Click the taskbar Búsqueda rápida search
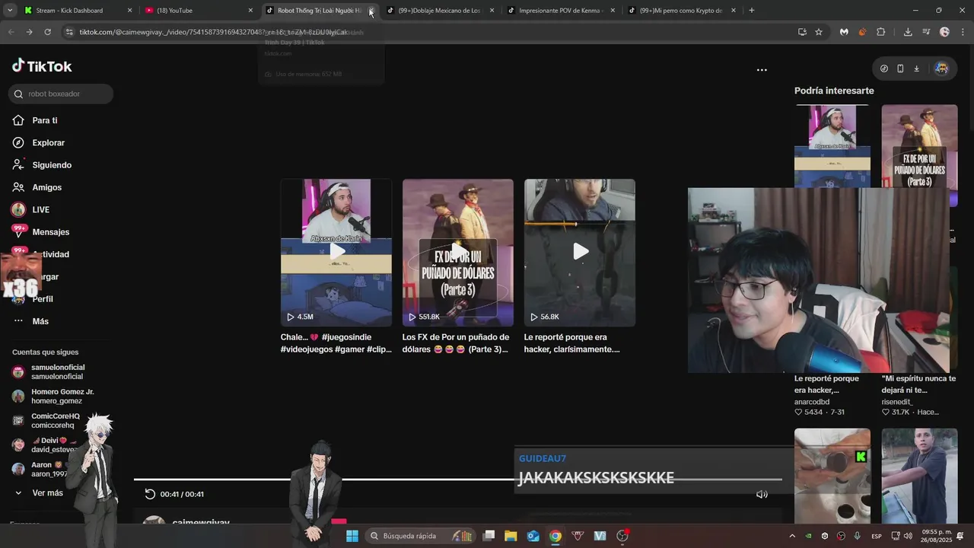The width and height of the screenshot is (974, 548). [419, 536]
